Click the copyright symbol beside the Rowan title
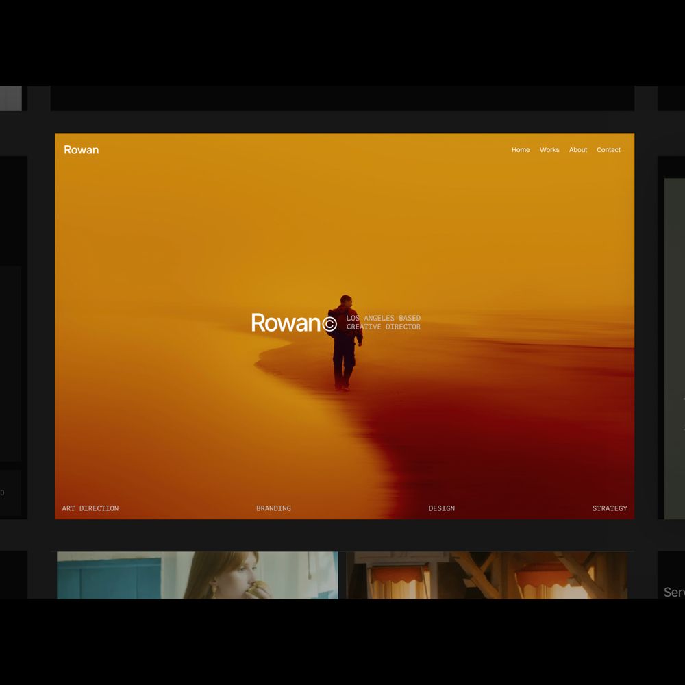Screen dimensions: 685x685 (x=329, y=325)
